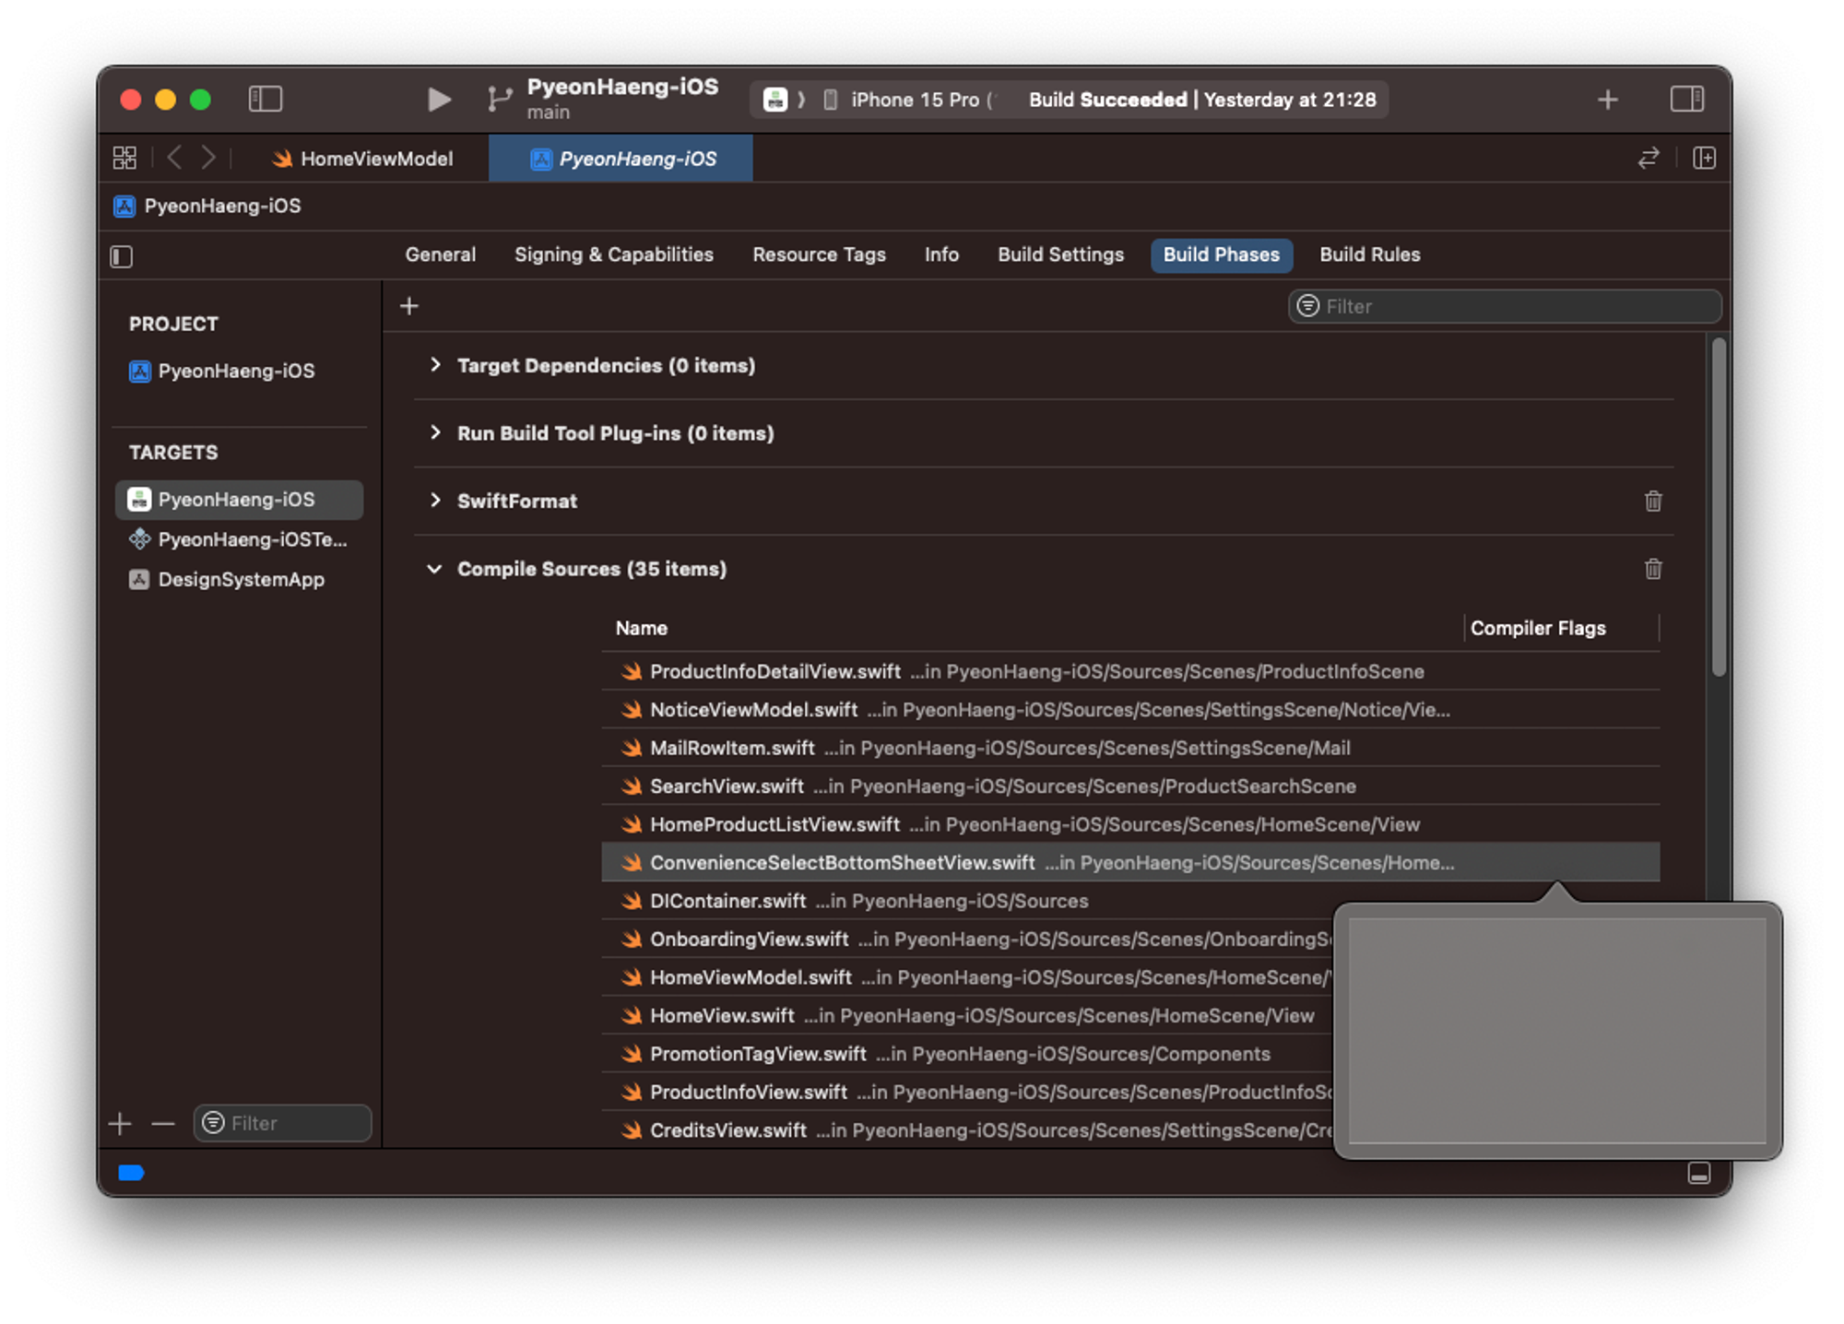Select HomeProductListView.swift row
This screenshot has width=1844, height=1324.
tap(1130, 824)
